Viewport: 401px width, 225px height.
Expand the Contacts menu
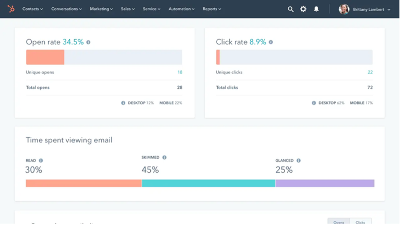coord(33,9)
